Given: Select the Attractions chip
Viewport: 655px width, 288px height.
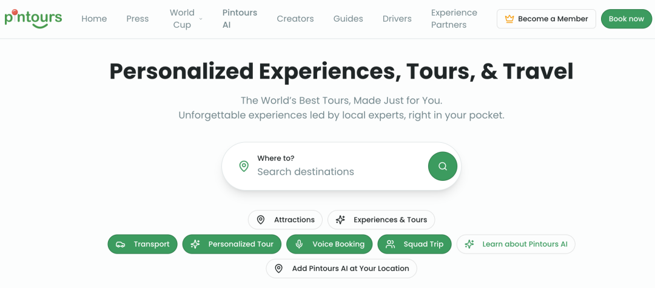Looking at the screenshot, I should (285, 220).
